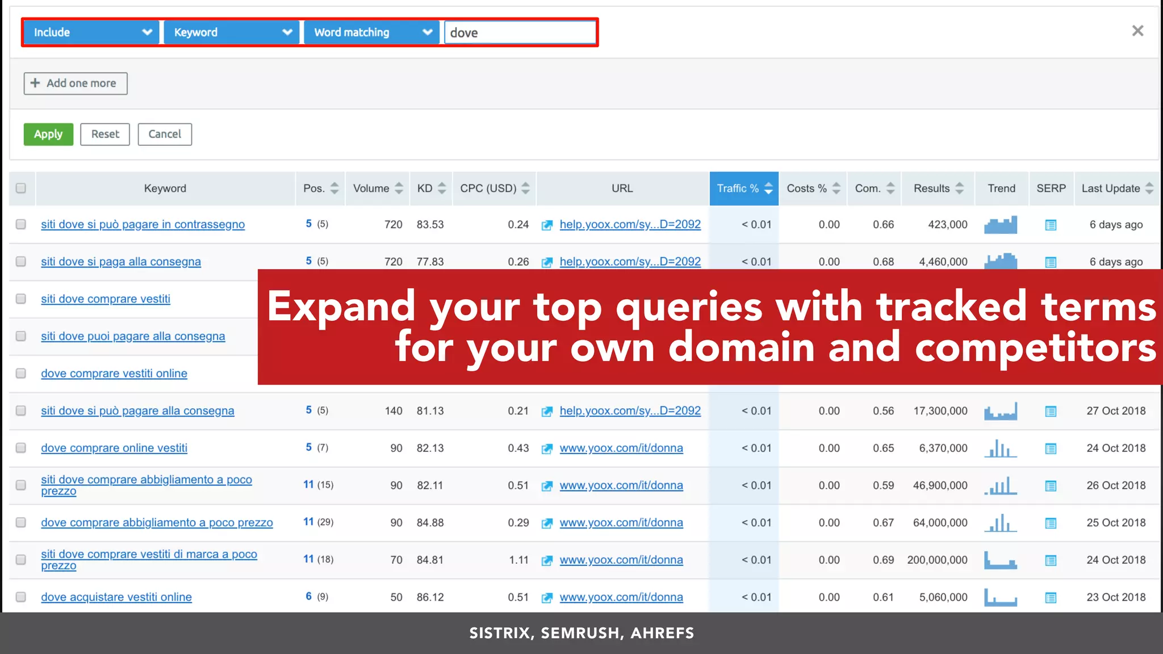Open the Keyword filter dropdown

(232, 32)
